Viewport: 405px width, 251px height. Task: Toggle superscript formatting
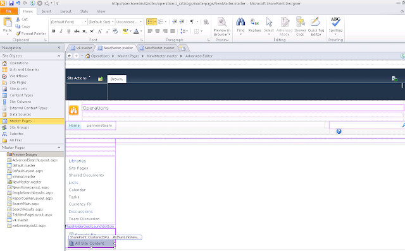(x=92, y=31)
